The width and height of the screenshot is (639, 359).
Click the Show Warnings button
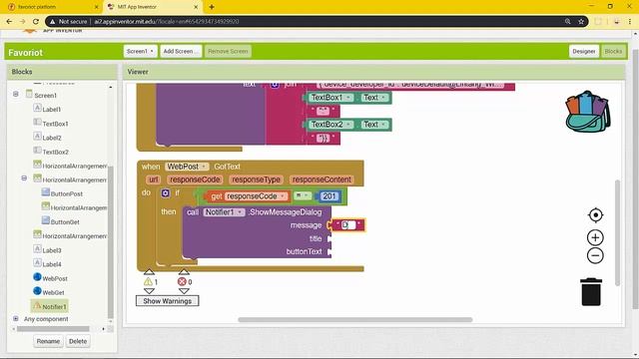[x=167, y=301]
